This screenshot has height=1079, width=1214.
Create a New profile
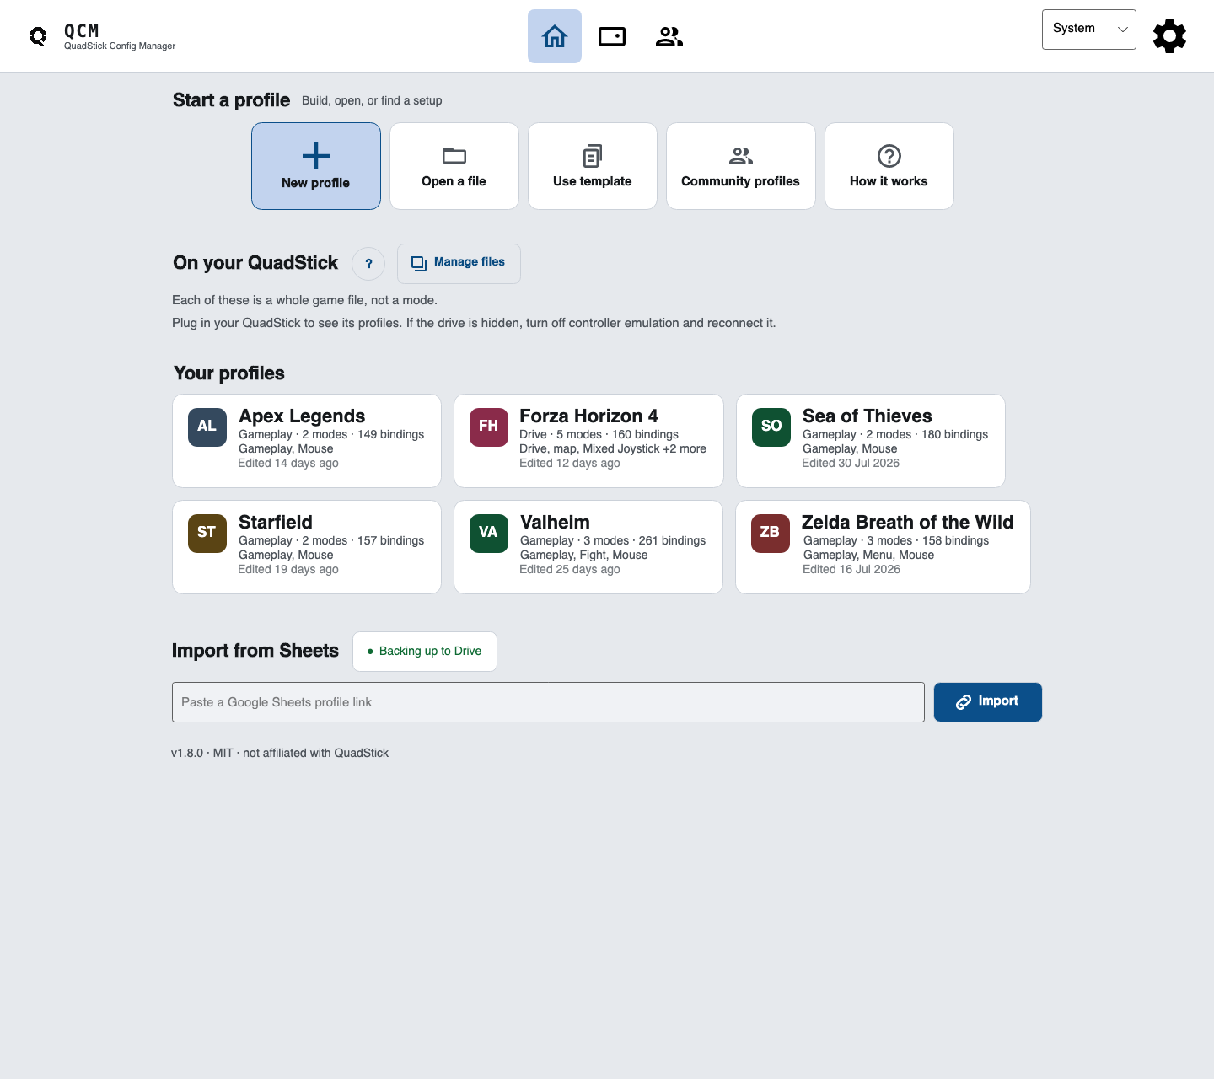pyautogui.click(x=316, y=166)
